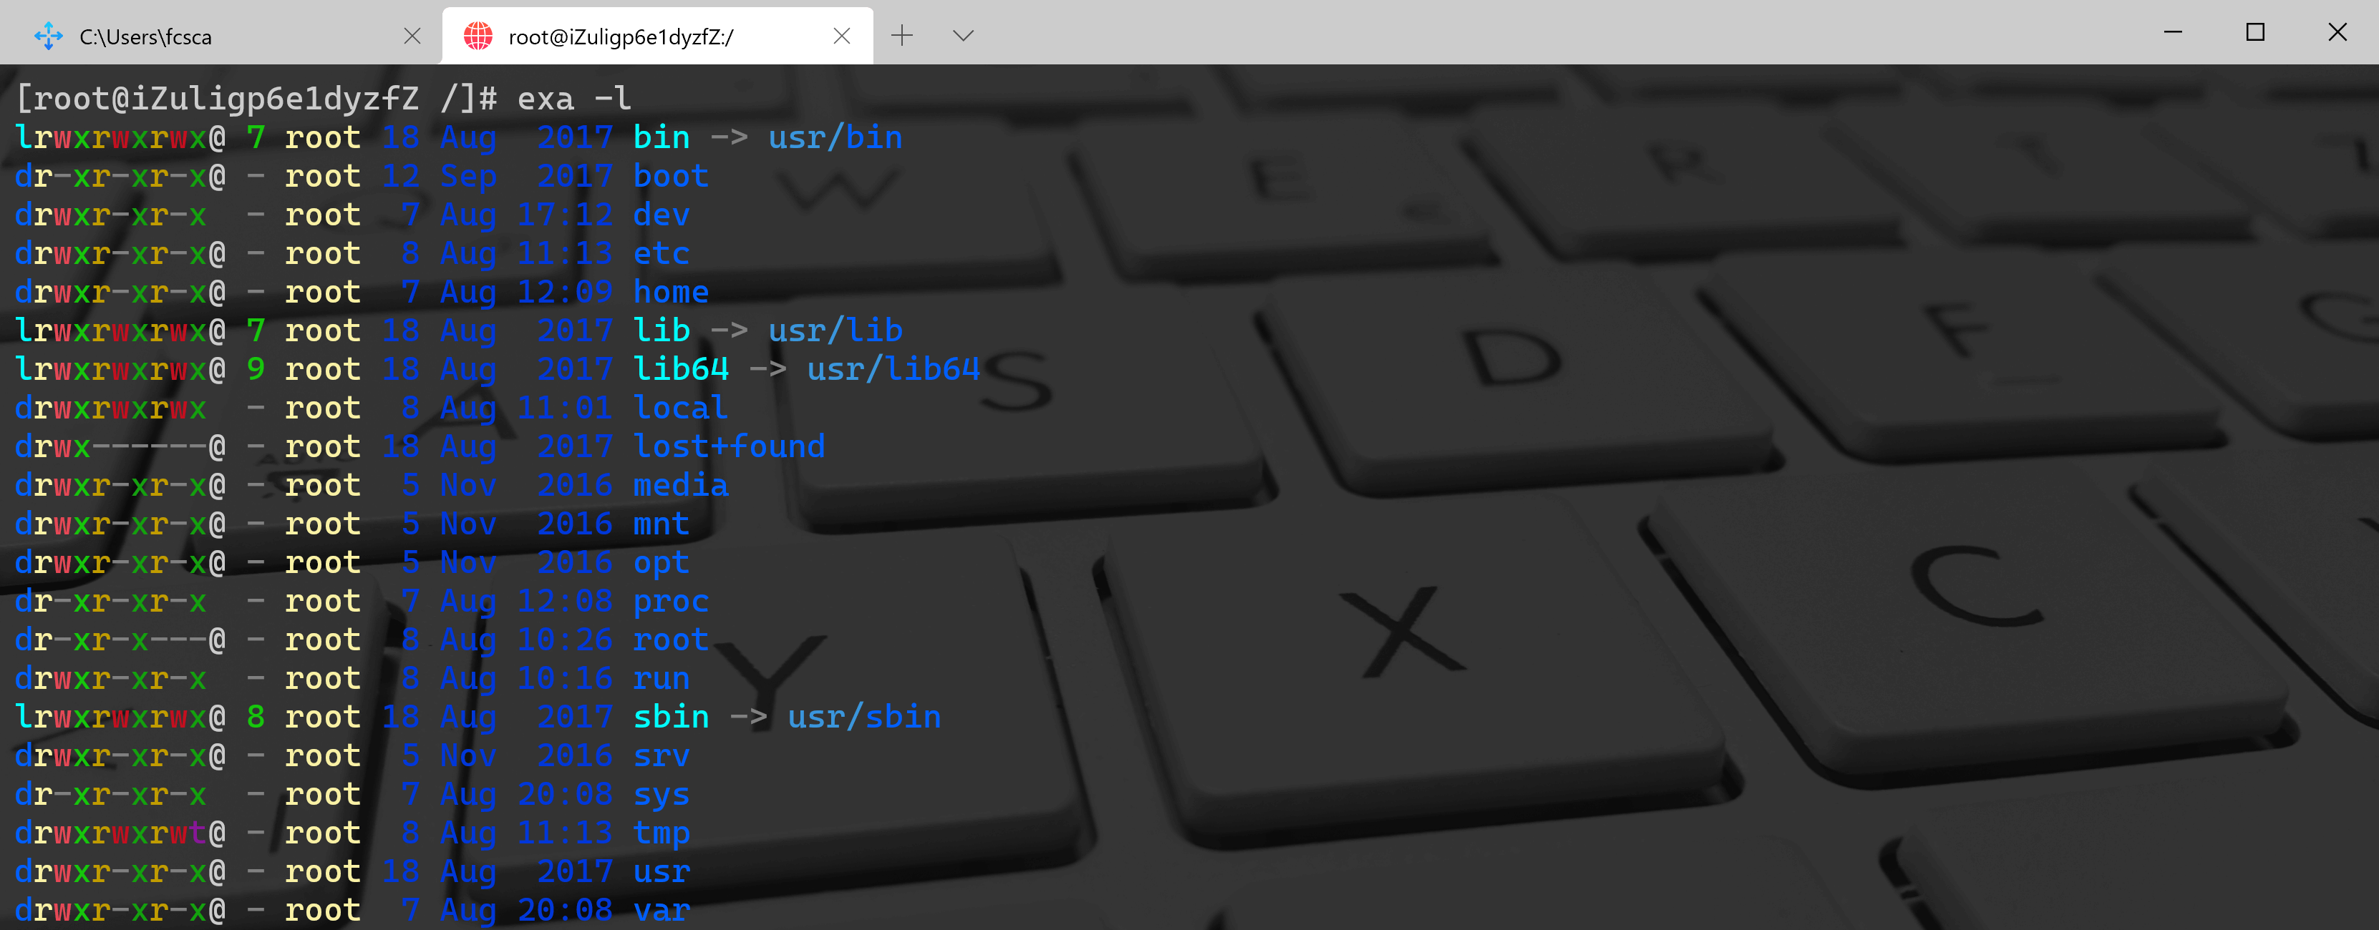The image size is (2379, 930).
Task: Expand the new tab profile dropdown
Action: tap(962, 36)
